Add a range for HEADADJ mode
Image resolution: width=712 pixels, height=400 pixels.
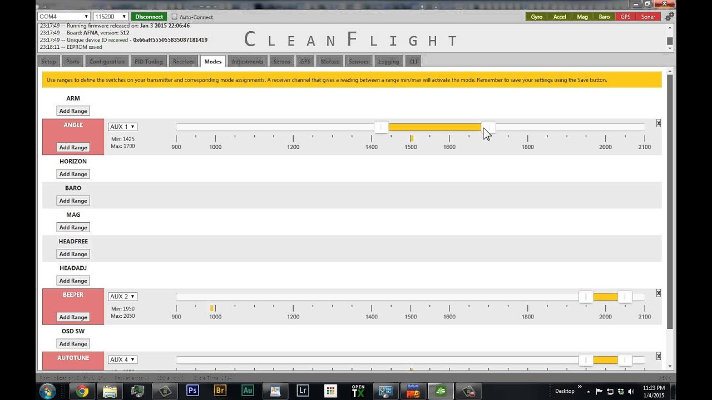(73, 281)
